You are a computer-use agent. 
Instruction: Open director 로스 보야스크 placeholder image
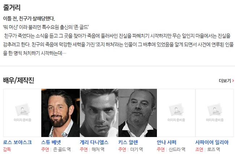pos(22,113)
